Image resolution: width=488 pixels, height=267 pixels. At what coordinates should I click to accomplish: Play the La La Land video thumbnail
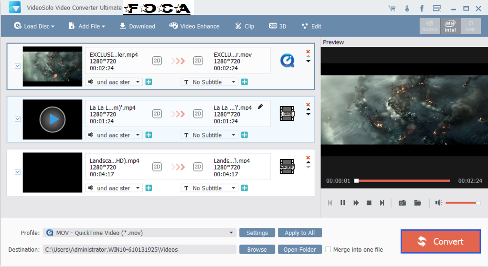point(53,119)
